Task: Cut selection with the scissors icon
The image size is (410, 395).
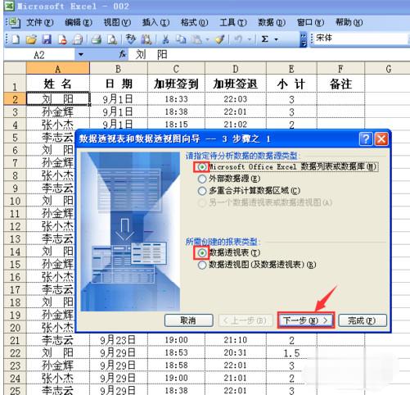Action: 165,39
